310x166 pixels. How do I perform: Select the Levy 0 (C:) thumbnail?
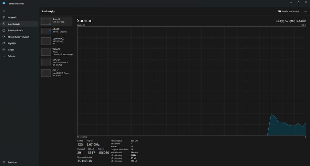coord(46,41)
